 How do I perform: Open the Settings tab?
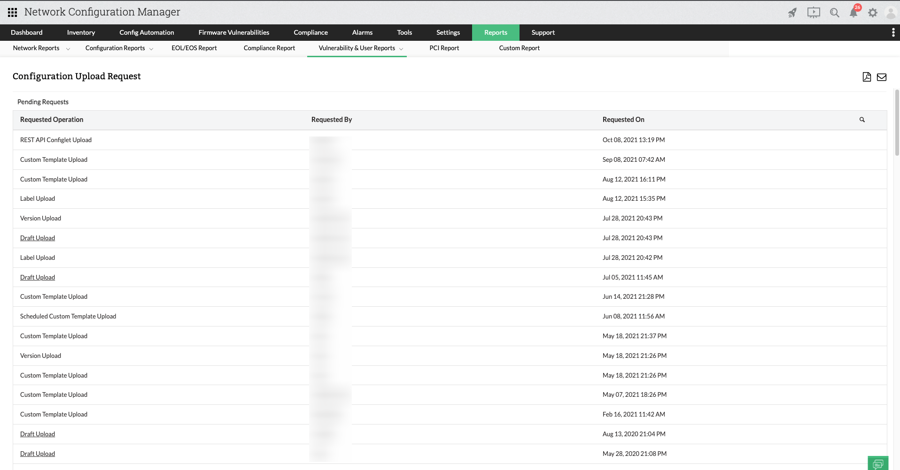point(448,32)
